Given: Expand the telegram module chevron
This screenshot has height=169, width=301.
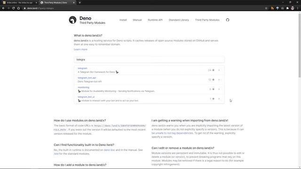Looking at the screenshot, I should 219,70.
